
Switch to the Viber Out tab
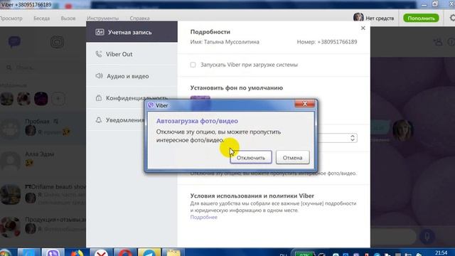coord(132,54)
